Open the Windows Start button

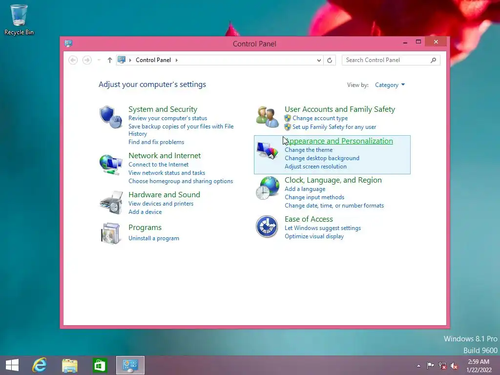(12, 365)
